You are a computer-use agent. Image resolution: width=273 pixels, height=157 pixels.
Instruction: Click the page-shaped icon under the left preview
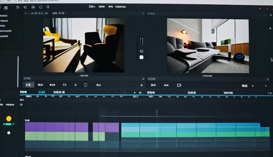tap(85, 85)
